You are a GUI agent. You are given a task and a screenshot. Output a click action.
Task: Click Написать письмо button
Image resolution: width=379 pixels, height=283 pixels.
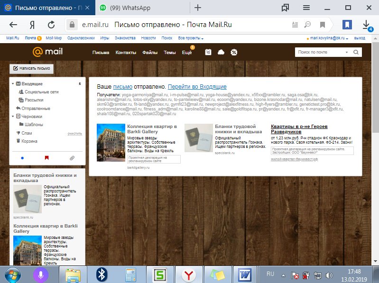(x=32, y=69)
